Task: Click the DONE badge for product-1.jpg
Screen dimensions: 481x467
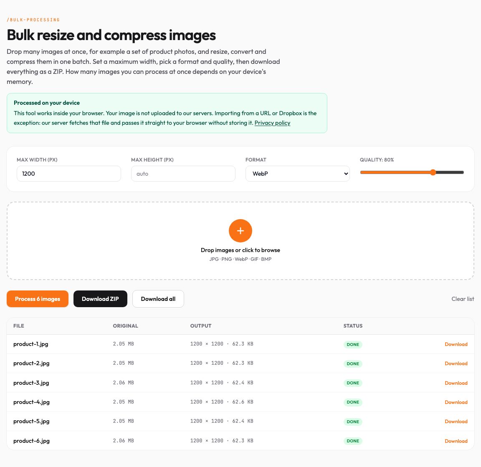Action: click(353, 344)
